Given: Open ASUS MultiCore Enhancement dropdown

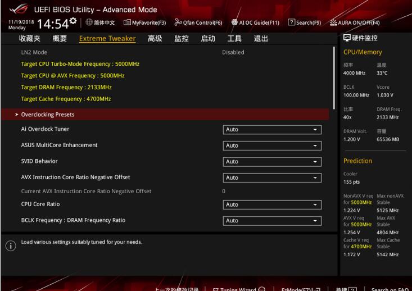Looking at the screenshot, I should point(272,145).
